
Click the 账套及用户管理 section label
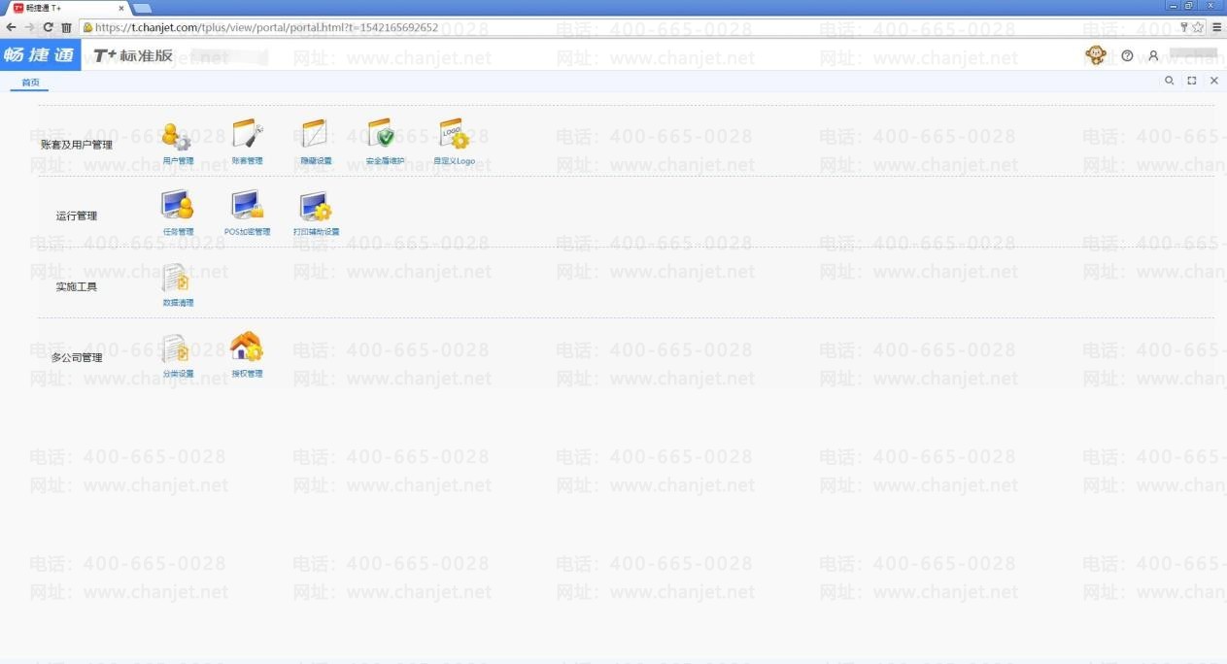click(x=77, y=145)
